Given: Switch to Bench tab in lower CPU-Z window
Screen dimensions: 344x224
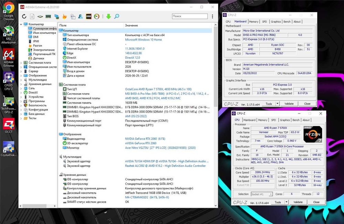Looking at the screenshot, I should click(296, 120).
